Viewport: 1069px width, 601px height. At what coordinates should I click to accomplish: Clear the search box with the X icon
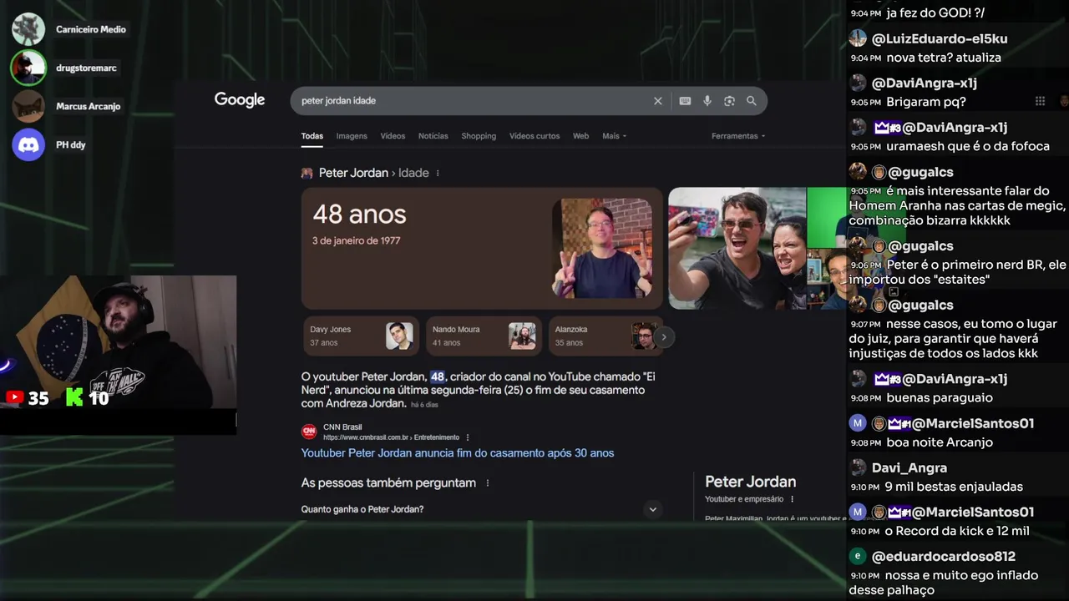[x=658, y=101]
